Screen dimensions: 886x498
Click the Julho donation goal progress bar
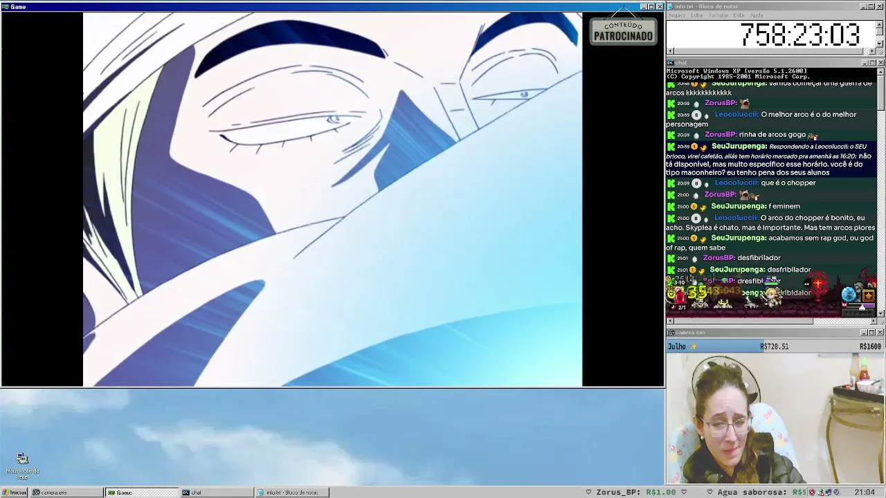(775, 347)
